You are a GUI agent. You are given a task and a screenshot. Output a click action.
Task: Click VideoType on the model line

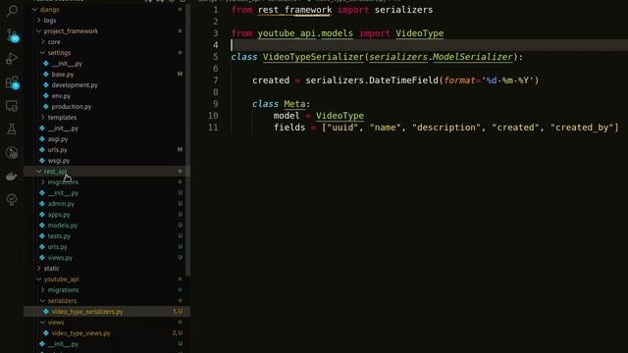tap(340, 116)
